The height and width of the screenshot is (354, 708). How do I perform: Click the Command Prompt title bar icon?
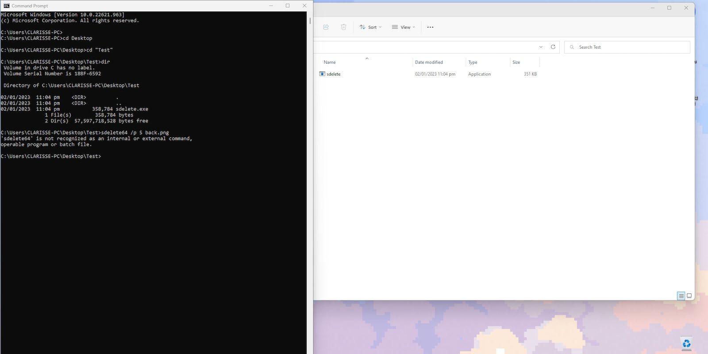6,6
